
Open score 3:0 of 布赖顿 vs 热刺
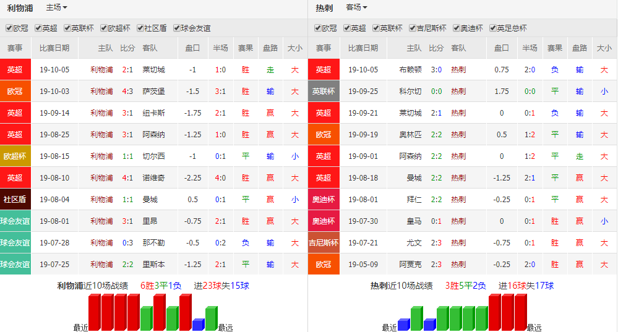(436, 70)
